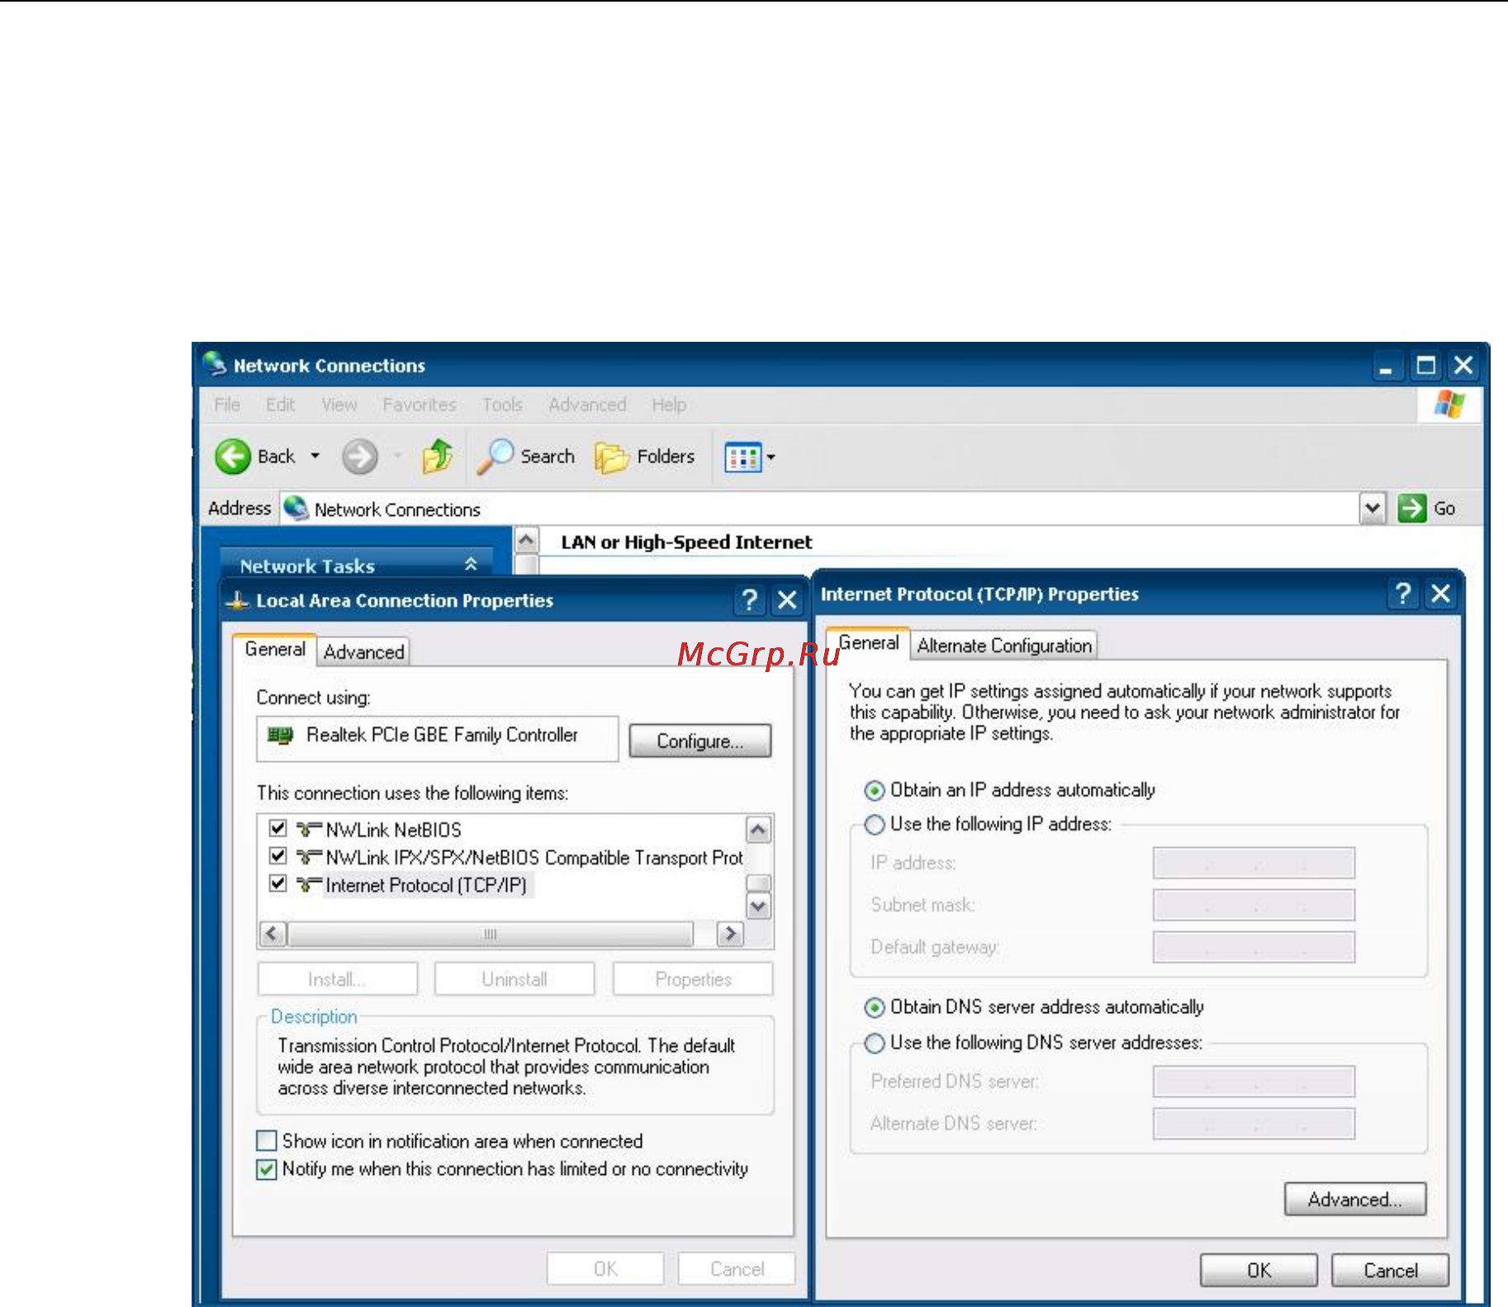Click the IP address input field
This screenshot has width=1508, height=1307.
[1254, 863]
